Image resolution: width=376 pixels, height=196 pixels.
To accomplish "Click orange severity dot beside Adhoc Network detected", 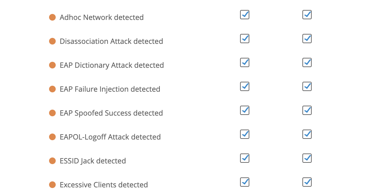I will [52, 17].
